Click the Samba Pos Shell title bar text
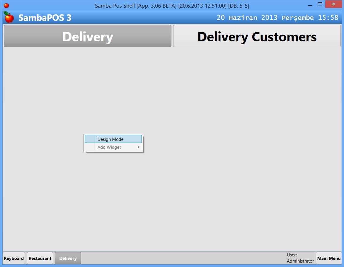This screenshot has height=267, width=344. point(172,5)
